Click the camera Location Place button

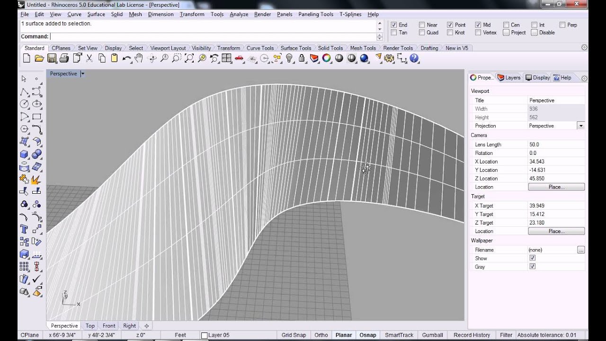556,187
